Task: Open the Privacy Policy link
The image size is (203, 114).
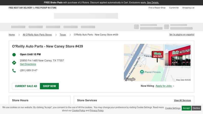Action: tap(97, 110)
